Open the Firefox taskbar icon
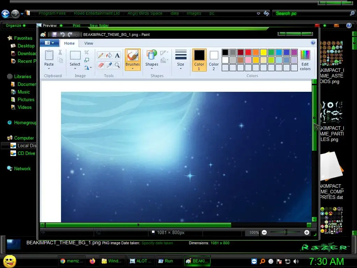 point(92,261)
